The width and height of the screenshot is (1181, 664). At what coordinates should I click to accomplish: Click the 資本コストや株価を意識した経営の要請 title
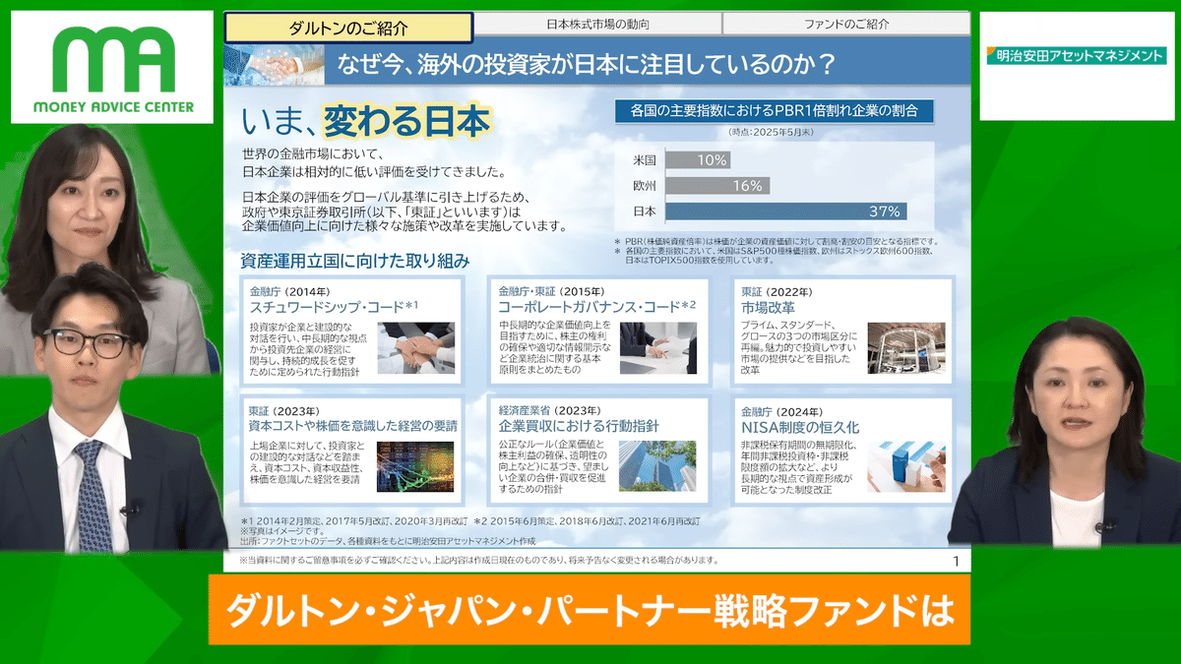tap(353, 426)
